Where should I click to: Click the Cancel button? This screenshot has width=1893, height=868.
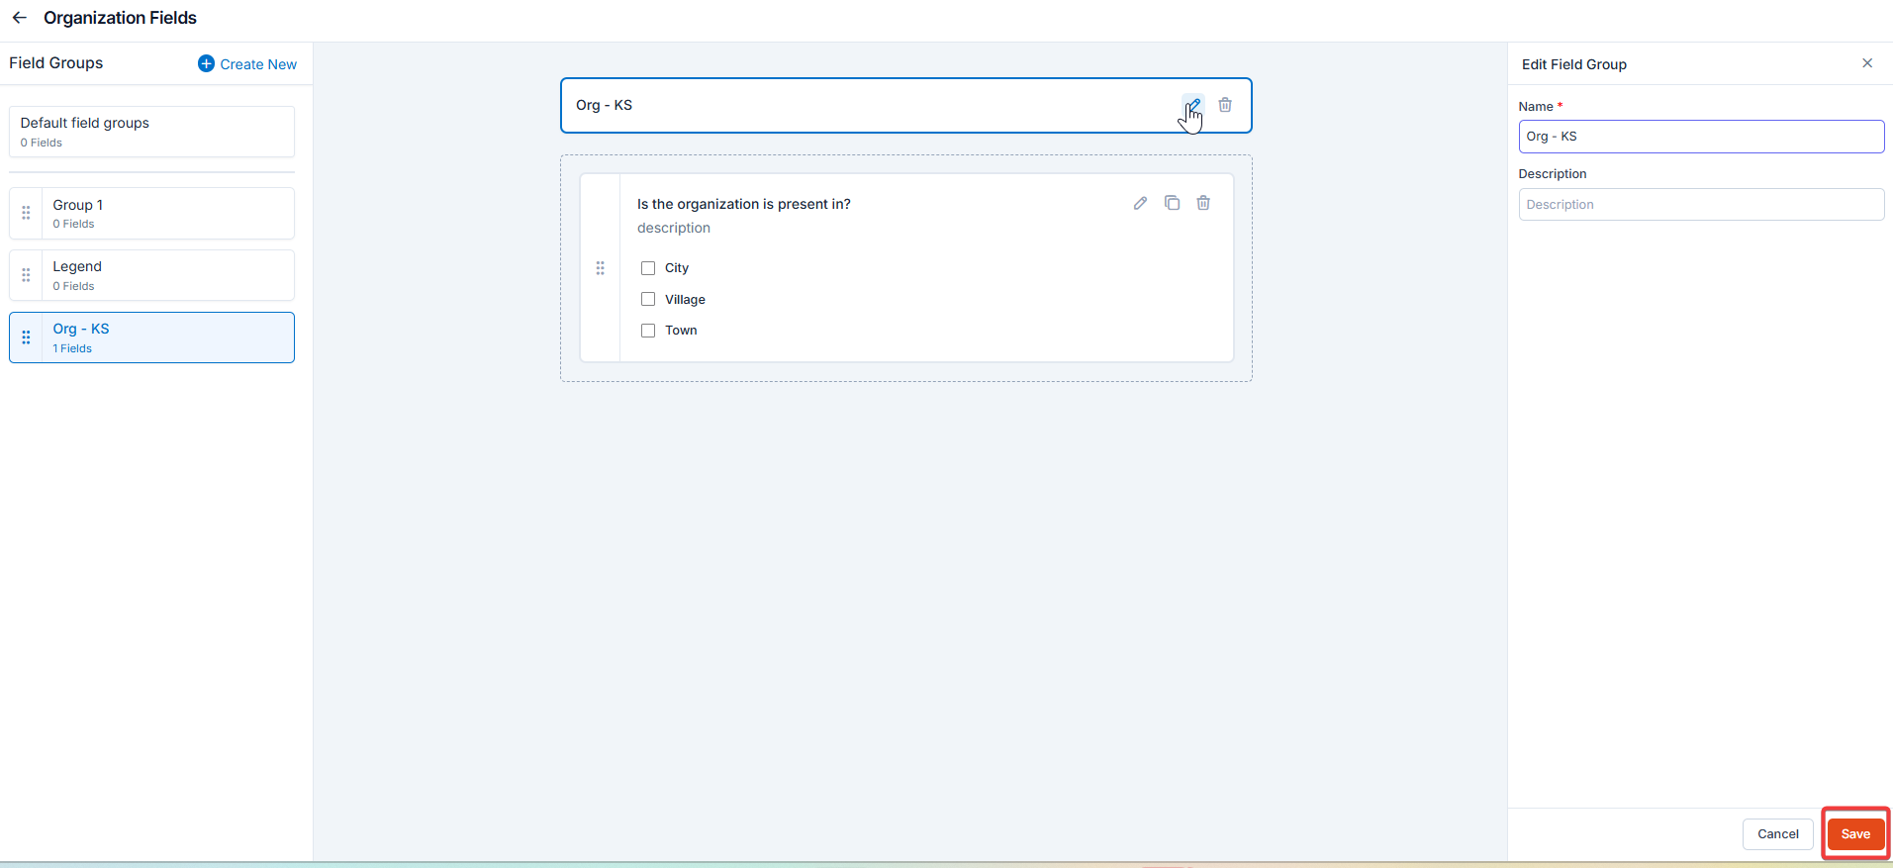tap(1777, 834)
